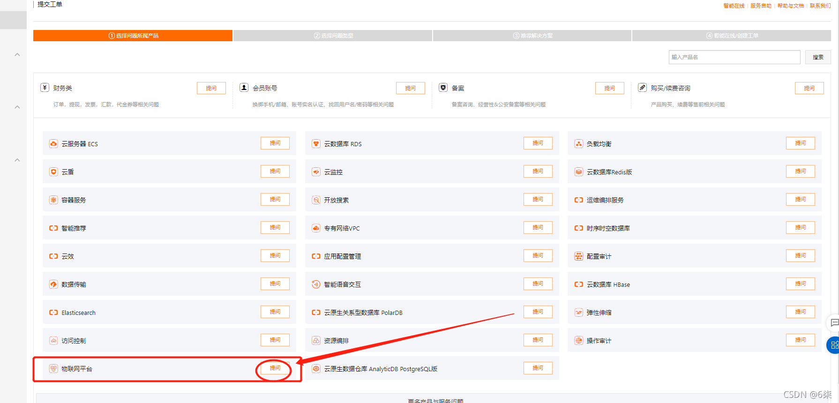Screen dimensions: 839x403
Task: Click the 应用配置管理 icon
Action: (316, 256)
